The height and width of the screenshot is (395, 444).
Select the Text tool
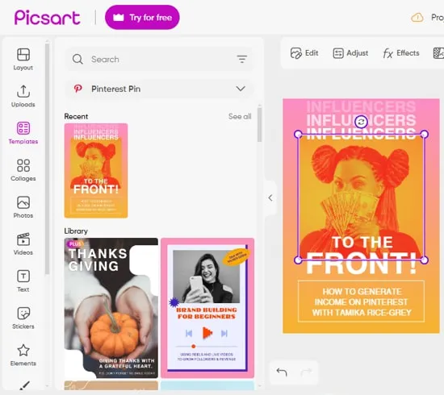tap(23, 281)
